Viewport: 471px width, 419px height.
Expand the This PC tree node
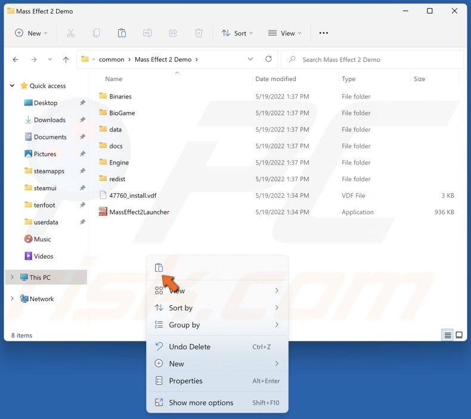(13, 277)
